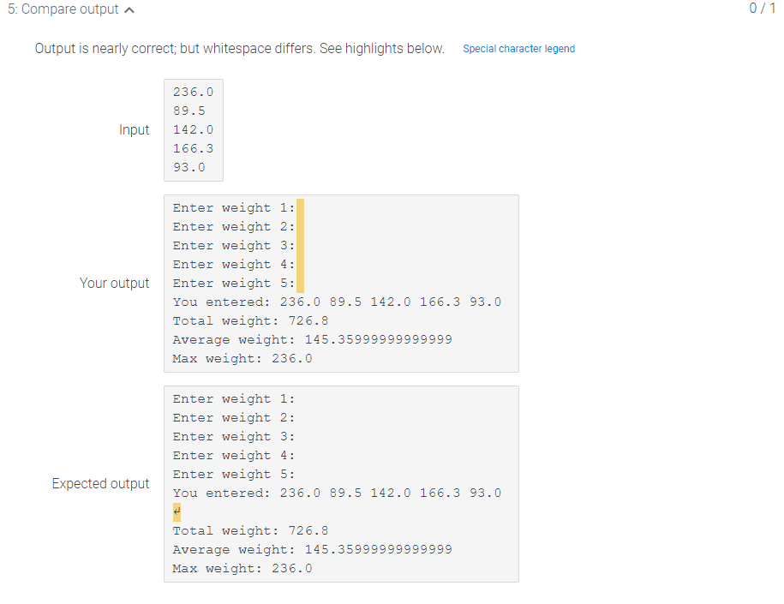The width and height of the screenshot is (784, 604).
Task: Click the highlighted newline character in expected output
Action: point(176,511)
